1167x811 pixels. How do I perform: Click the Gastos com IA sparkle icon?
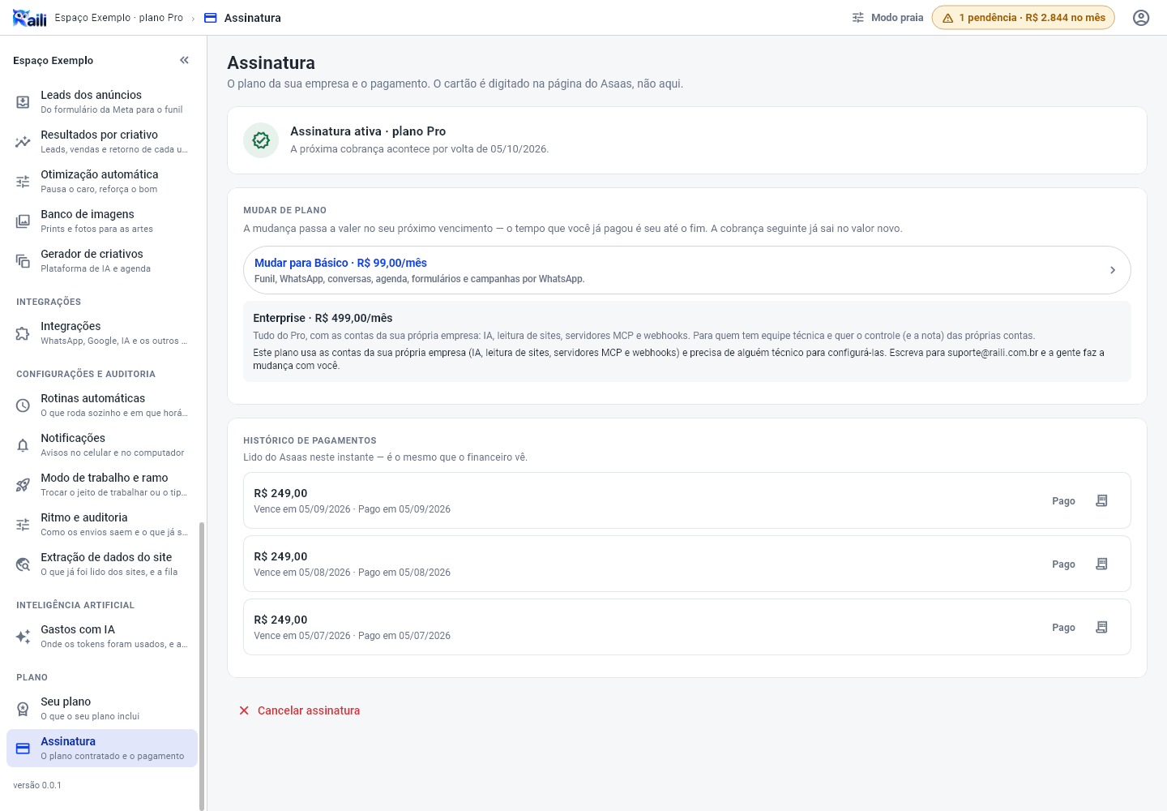point(23,637)
